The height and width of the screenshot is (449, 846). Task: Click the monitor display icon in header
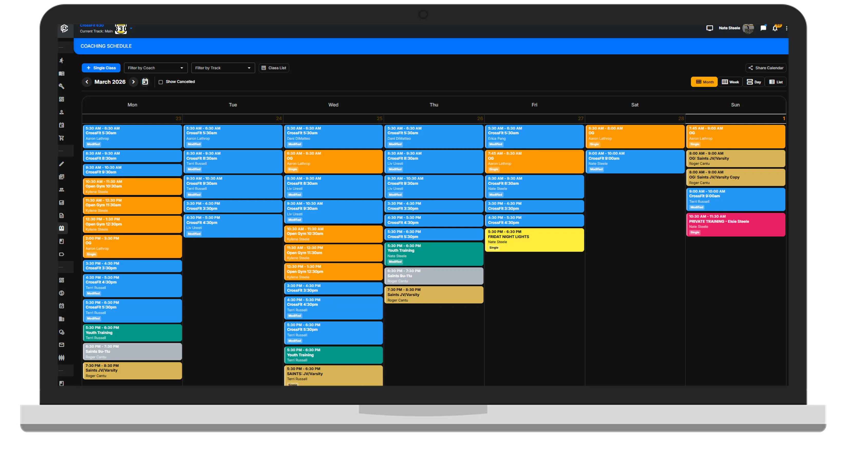pos(710,28)
